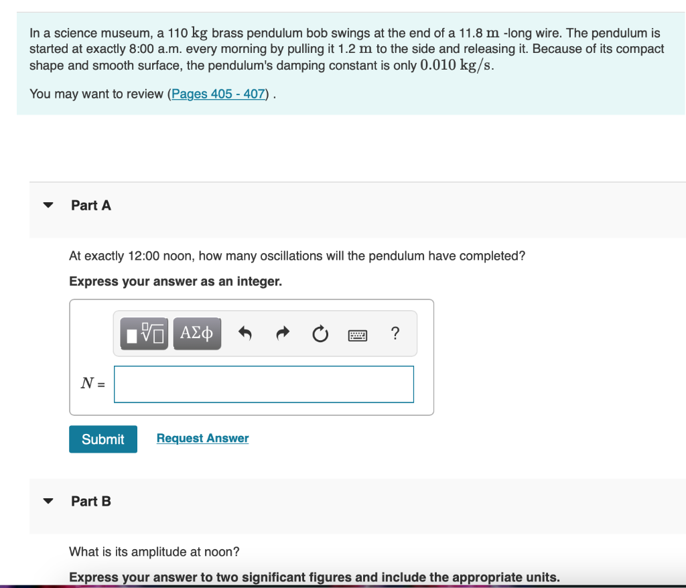Click the N = variable label
This screenshot has height=588, width=686.
92,383
